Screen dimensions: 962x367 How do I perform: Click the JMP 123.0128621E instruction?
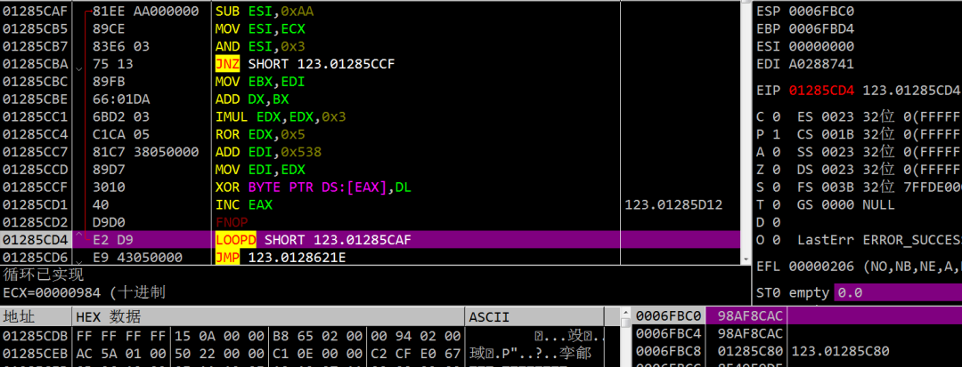[281, 258]
